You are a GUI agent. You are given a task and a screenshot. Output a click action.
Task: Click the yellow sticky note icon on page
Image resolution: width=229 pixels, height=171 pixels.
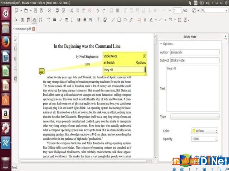click(x=42, y=71)
